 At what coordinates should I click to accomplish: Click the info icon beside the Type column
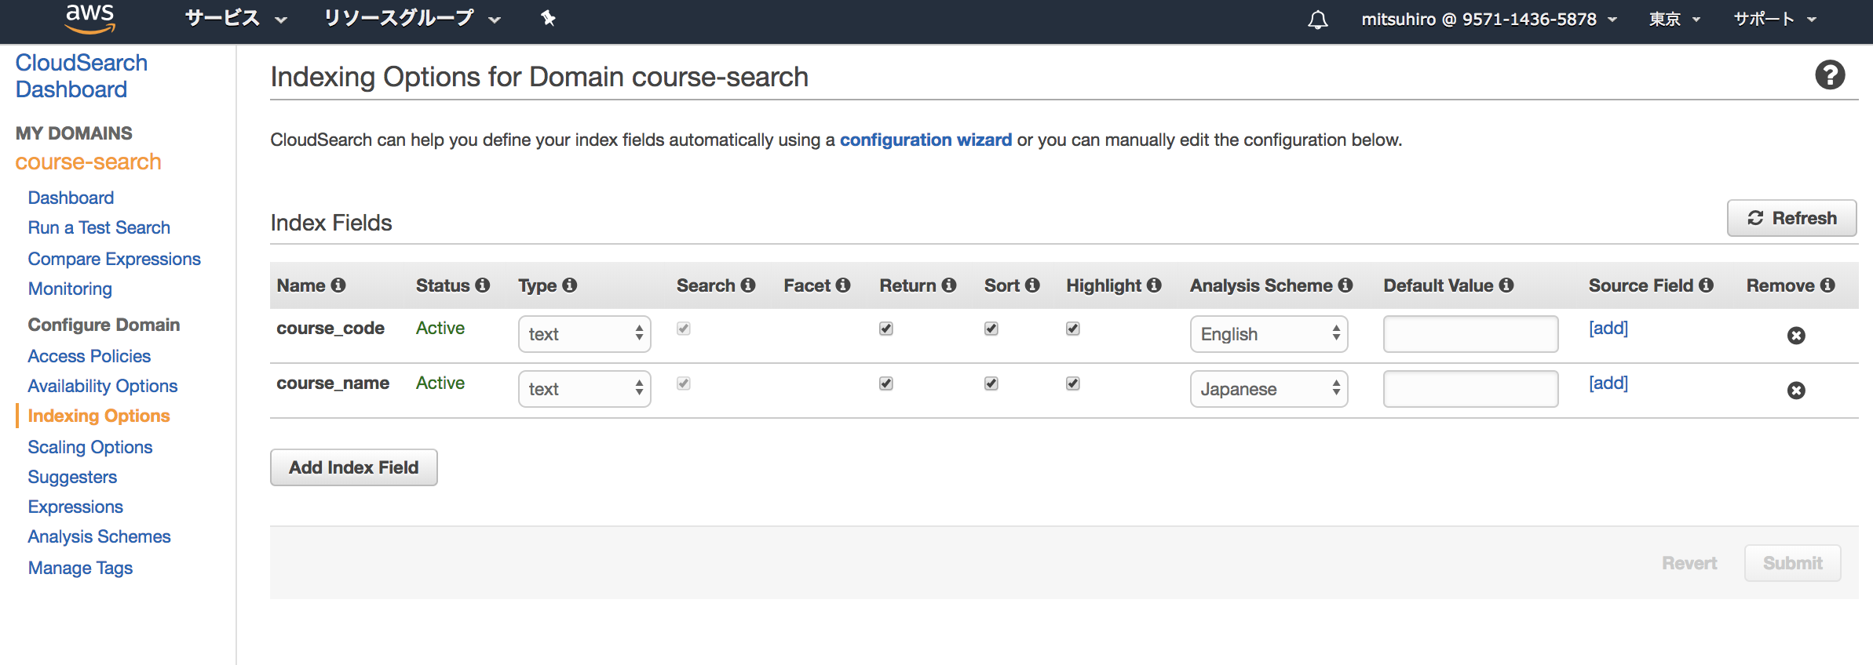570,285
